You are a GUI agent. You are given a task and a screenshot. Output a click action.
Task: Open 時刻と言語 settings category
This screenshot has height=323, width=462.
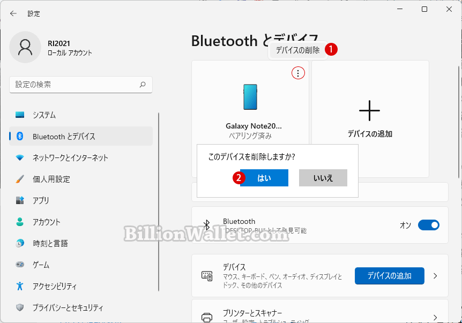click(x=81, y=243)
